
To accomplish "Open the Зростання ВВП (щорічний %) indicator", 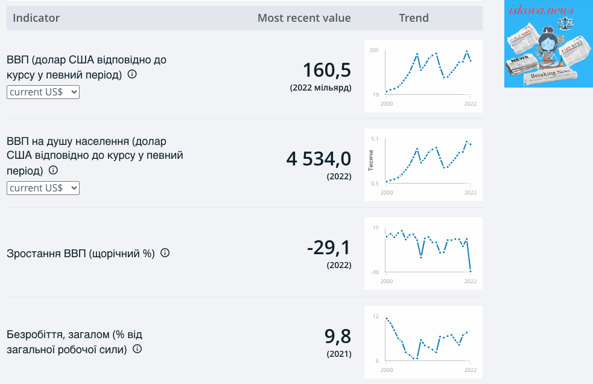I will [81, 254].
